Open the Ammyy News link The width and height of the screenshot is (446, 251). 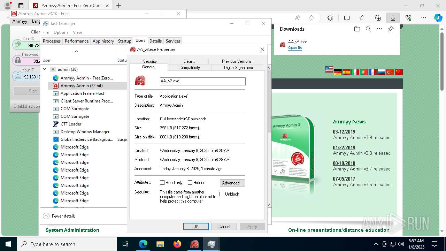349,122
